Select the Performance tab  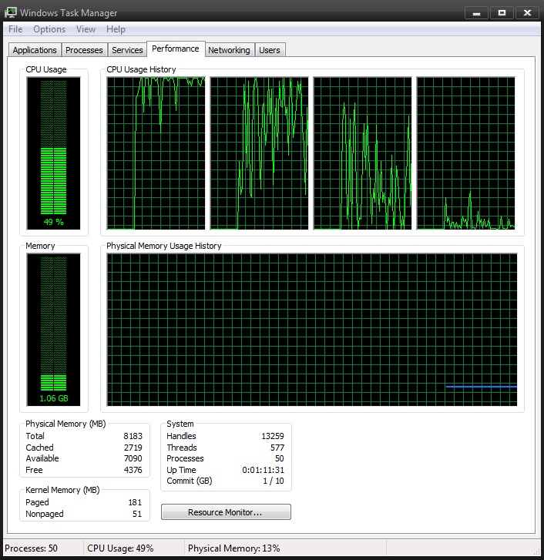176,49
